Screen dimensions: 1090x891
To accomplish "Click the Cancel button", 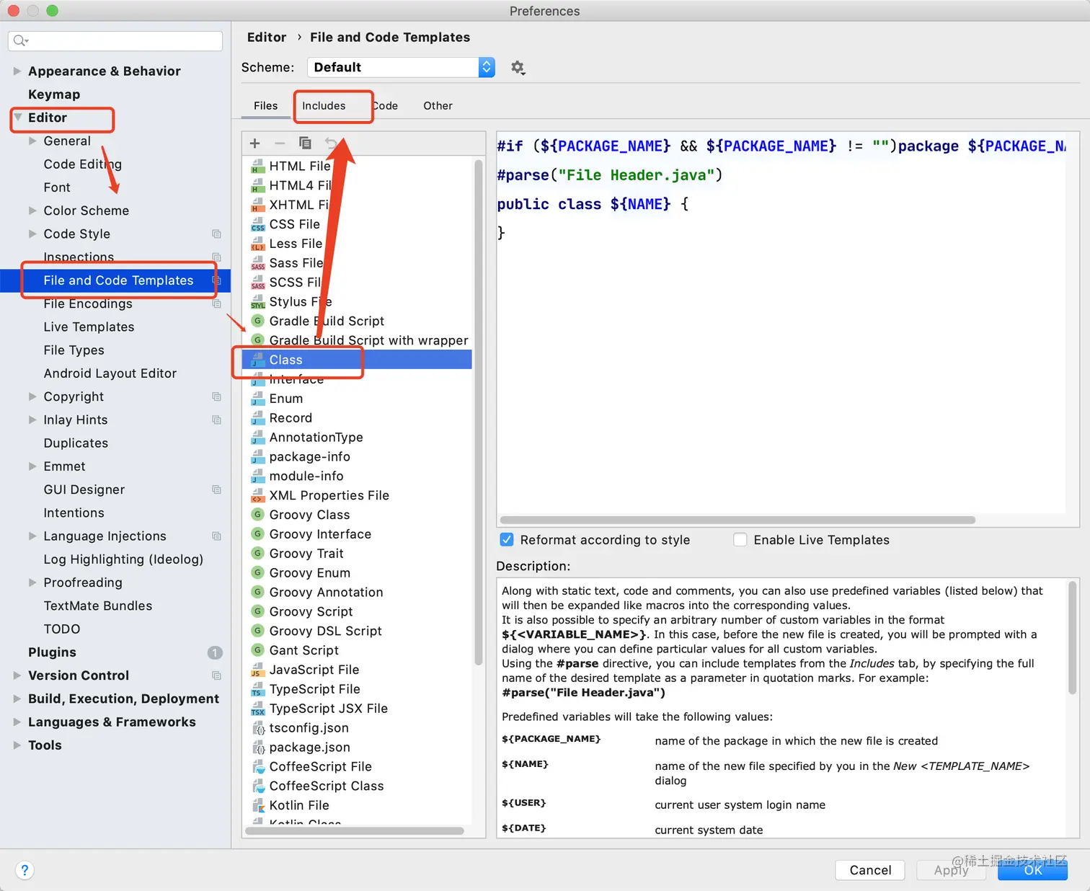I will [x=870, y=870].
